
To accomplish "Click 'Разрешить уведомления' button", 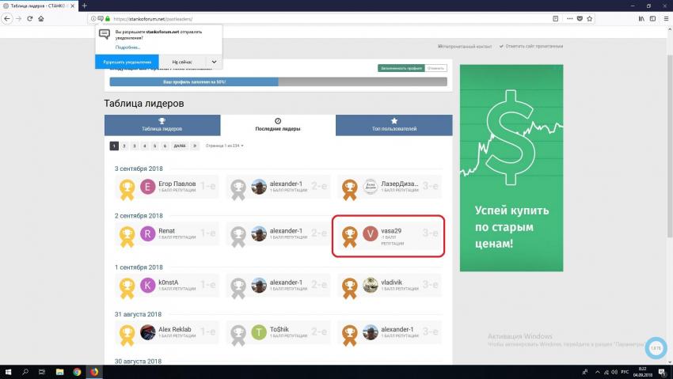I will click(x=124, y=62).
